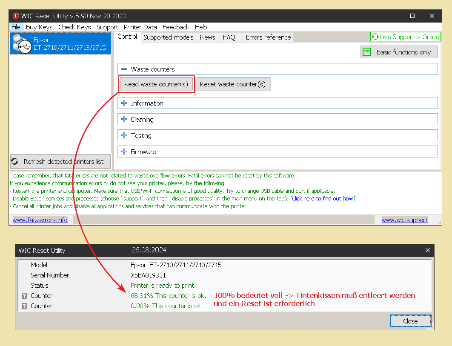Dismiss the results dialog via its X button
The height and width of the screenshot is (346, 452).
point(427,250)
